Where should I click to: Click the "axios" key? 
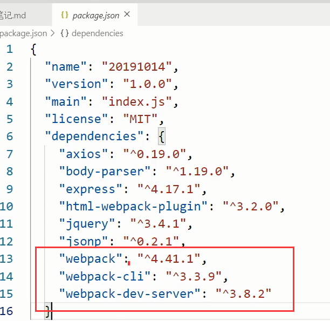click(x=84, y=154)
